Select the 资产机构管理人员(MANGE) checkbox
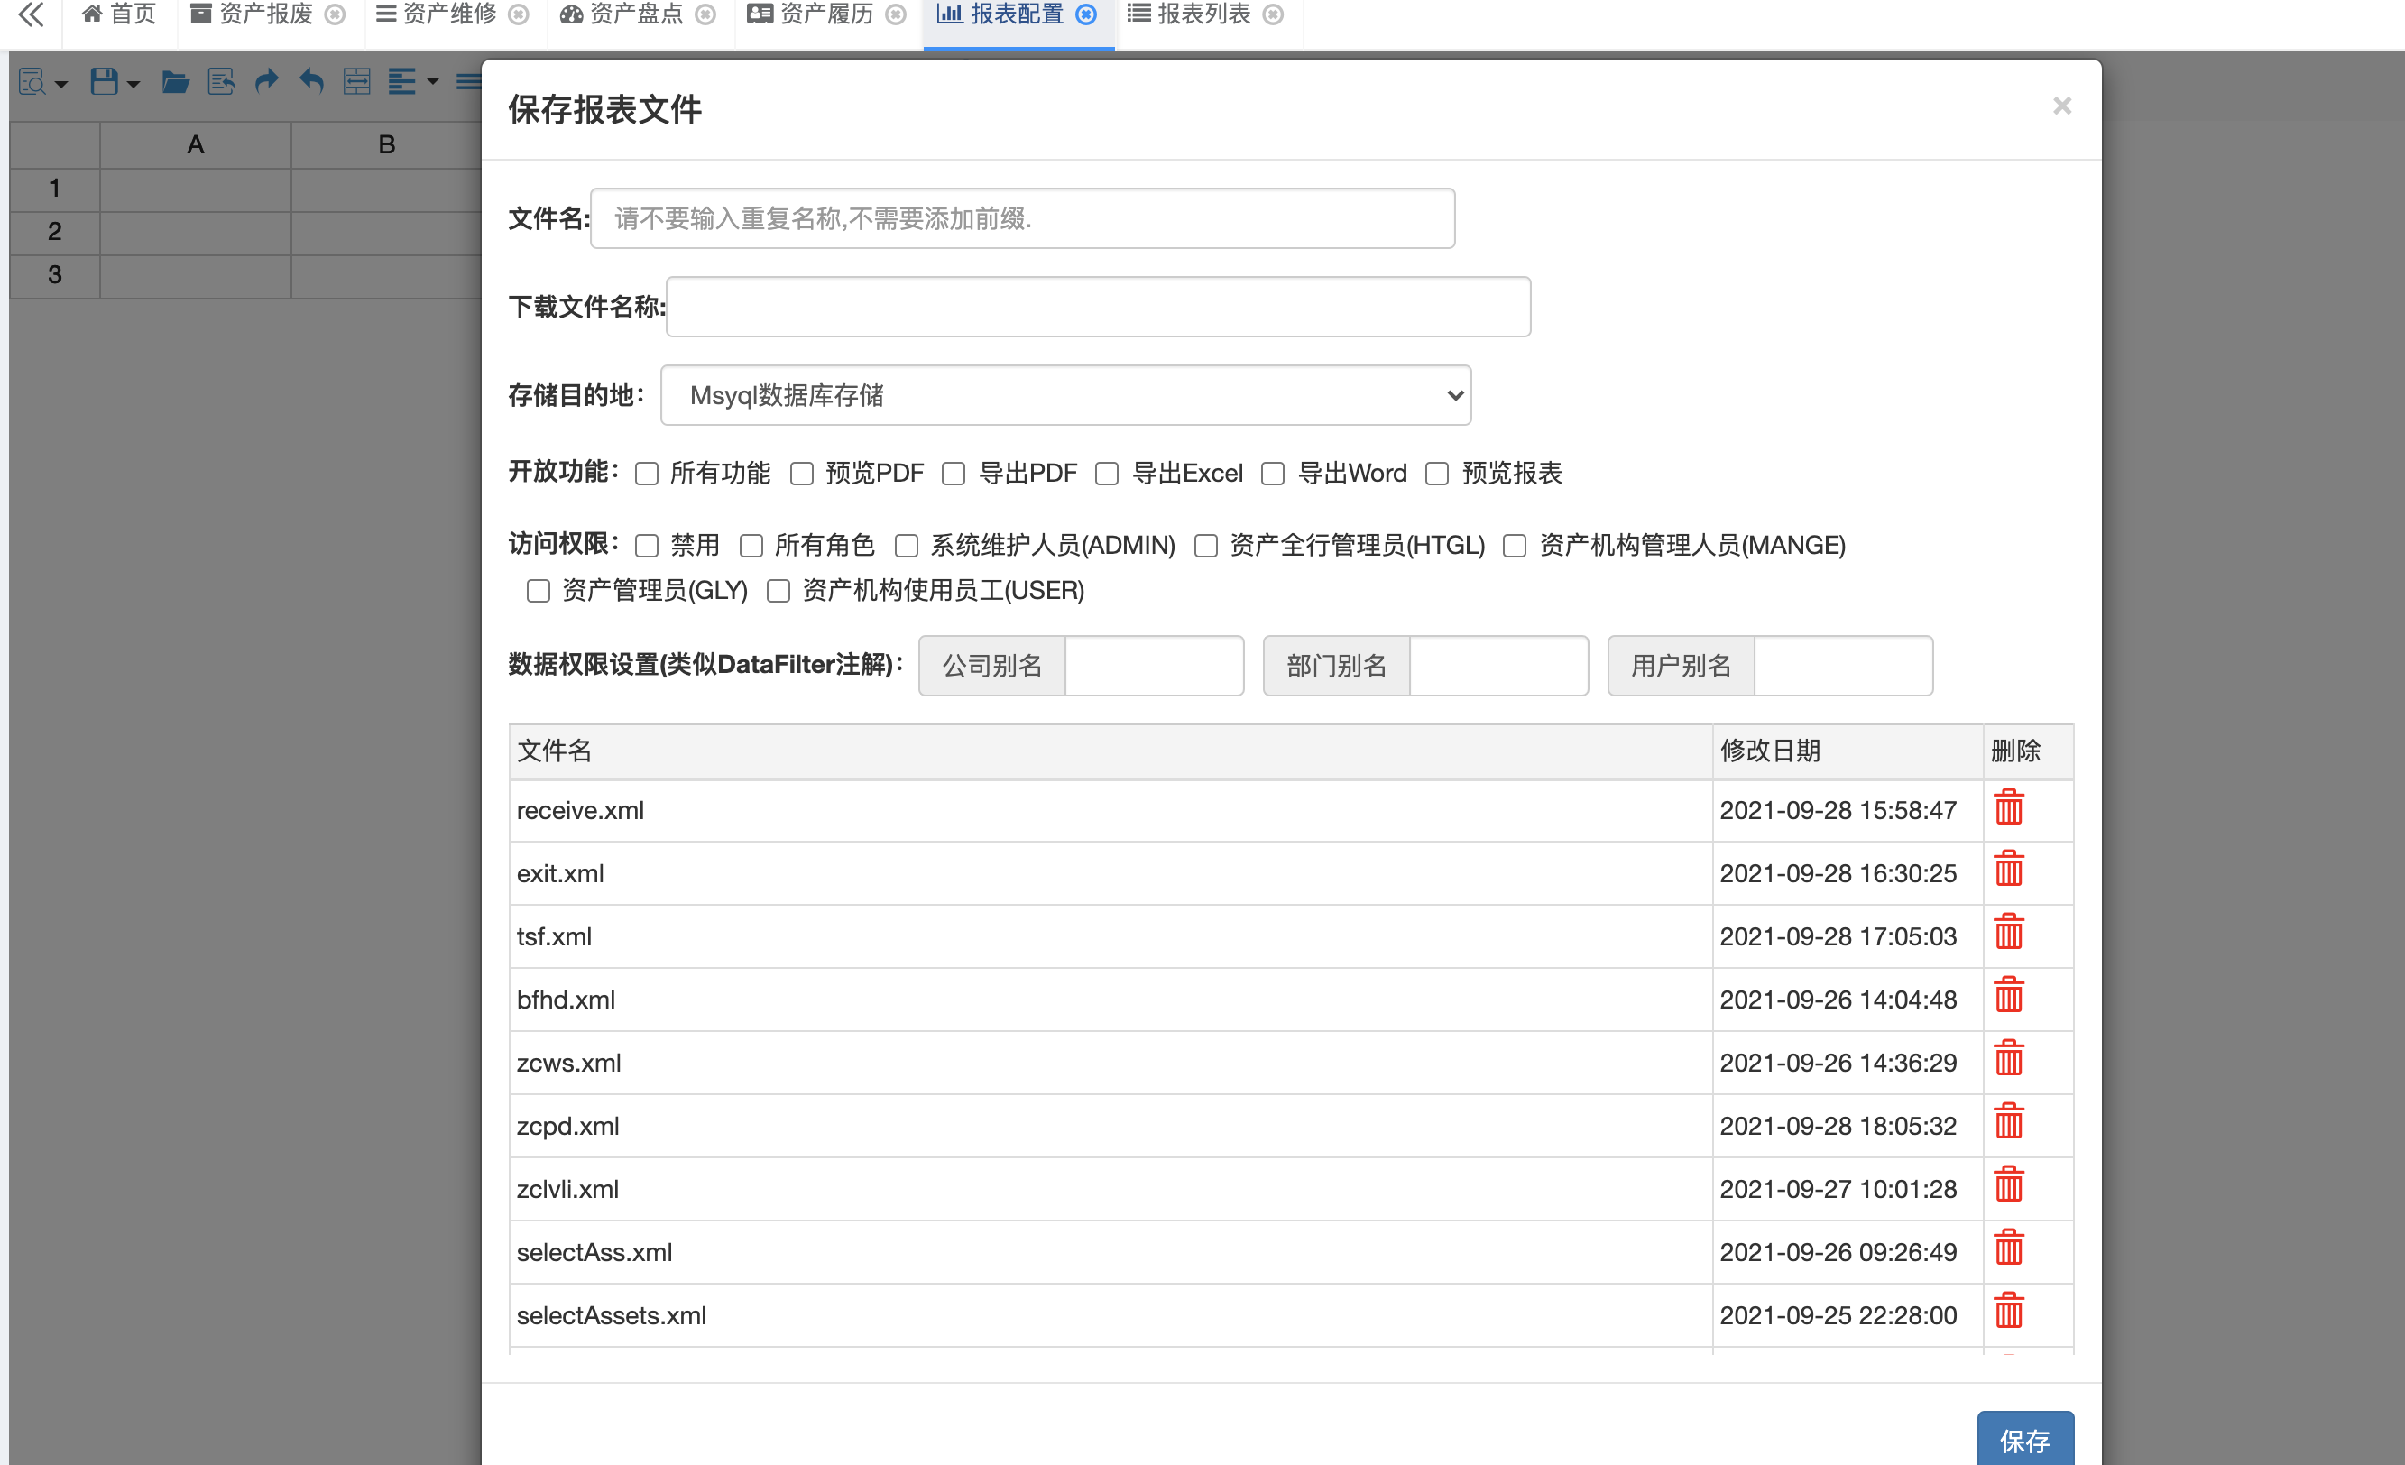Image resolution: width=2405 pixels, height=1465 pixels. tap(1515, 546)
